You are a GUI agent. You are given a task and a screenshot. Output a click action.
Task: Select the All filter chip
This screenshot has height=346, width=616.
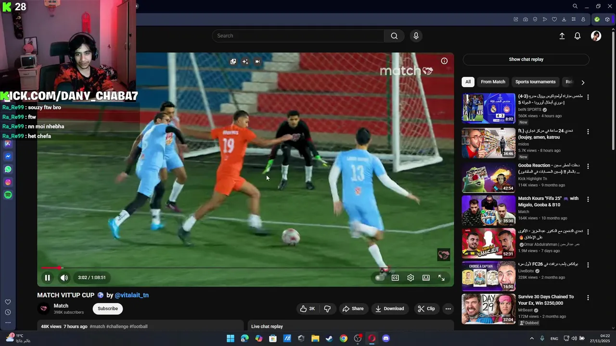468,82
